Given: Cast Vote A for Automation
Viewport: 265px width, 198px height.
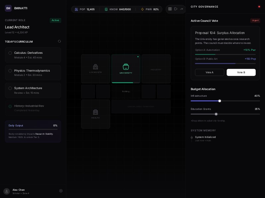Looking at the screenshot, I should [x=209, y=72].
